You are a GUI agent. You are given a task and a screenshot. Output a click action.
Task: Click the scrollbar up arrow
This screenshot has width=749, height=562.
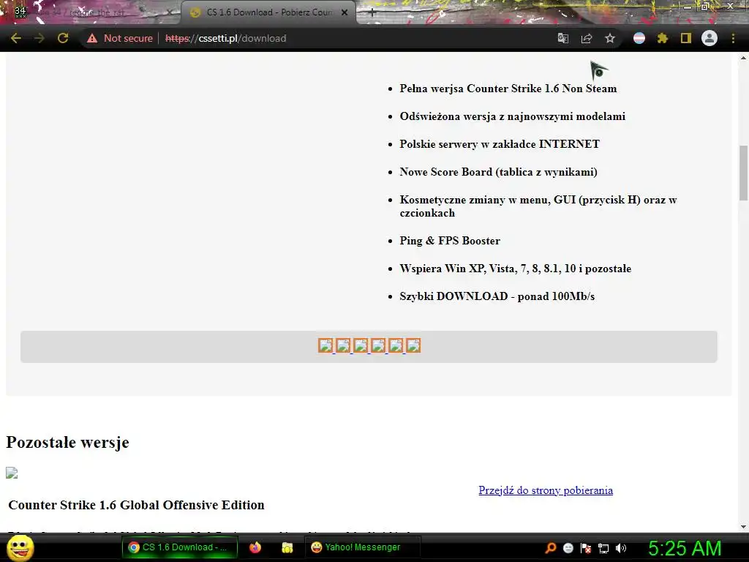pos(743,59)
